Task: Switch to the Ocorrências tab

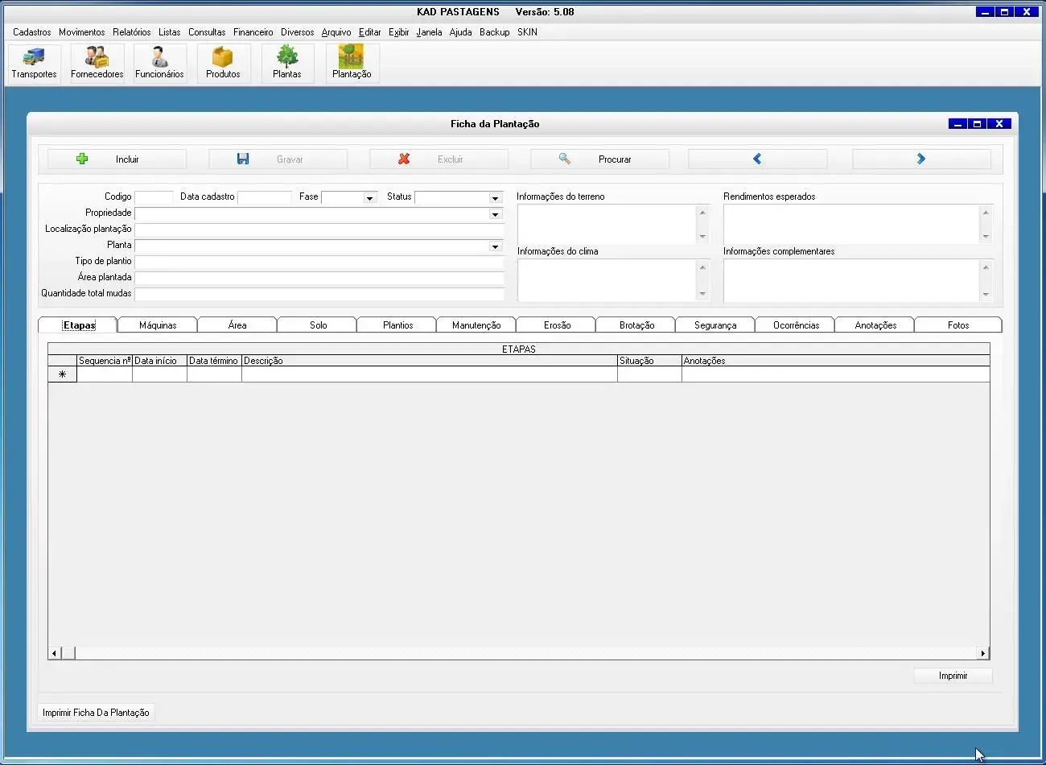Action: (x=796, y=325)
